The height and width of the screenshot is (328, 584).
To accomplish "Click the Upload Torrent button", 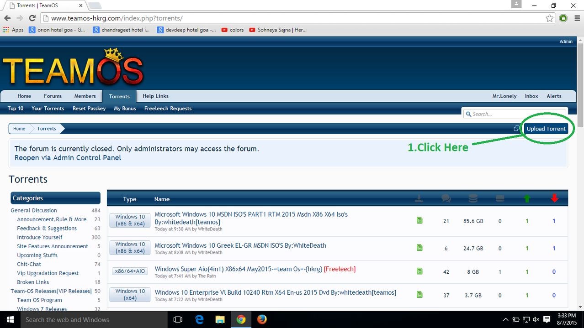I will pyautogui.click(x=546, y=129).
